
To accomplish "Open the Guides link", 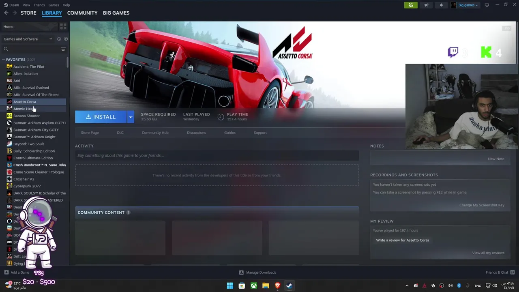I will click(230, 133).
